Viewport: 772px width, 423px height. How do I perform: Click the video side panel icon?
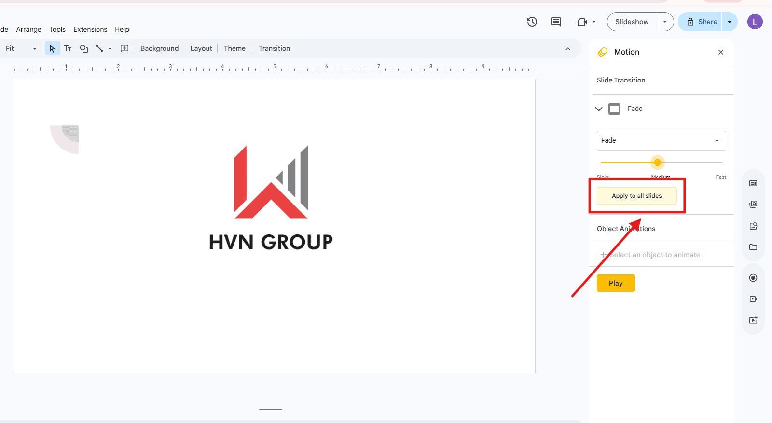[x=753, y=299]
